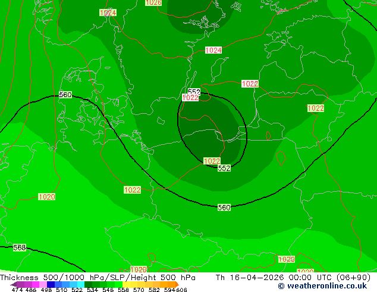Image resolution: width=377 pixels, height=292 pixels.
Task: Click the 552 contour label with white background
Action: coord(194,92)
